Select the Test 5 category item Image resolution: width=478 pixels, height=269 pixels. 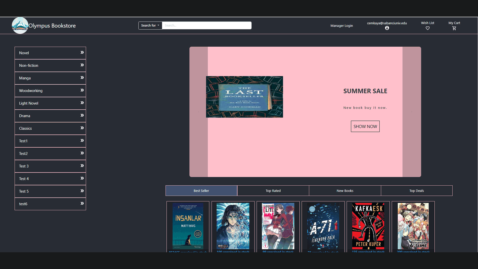(x=50, y=191)
